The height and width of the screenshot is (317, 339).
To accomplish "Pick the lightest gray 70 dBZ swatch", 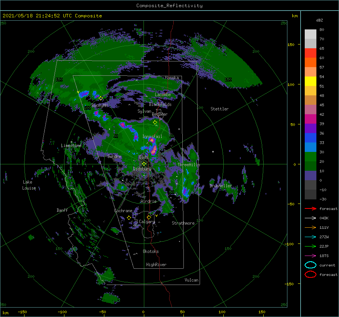I will coord(310,34).
